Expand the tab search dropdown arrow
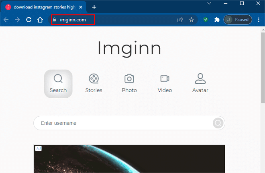265x173 pixels. (x=209, y=3)
